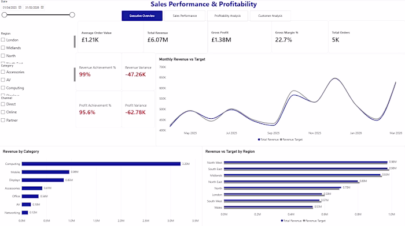Check the North region checkbox
This screenshot has width=405, height=226.
tap(3, 55)
